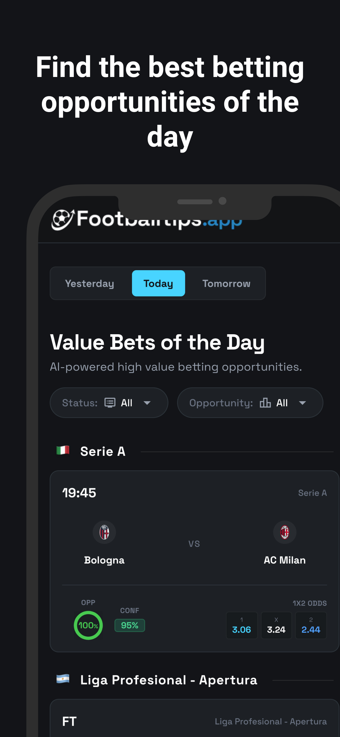Image resolution: width=340 pixels, height=737 pixels.
Task: Switch to the Tomorrow tab
Action: coord(226,283)
